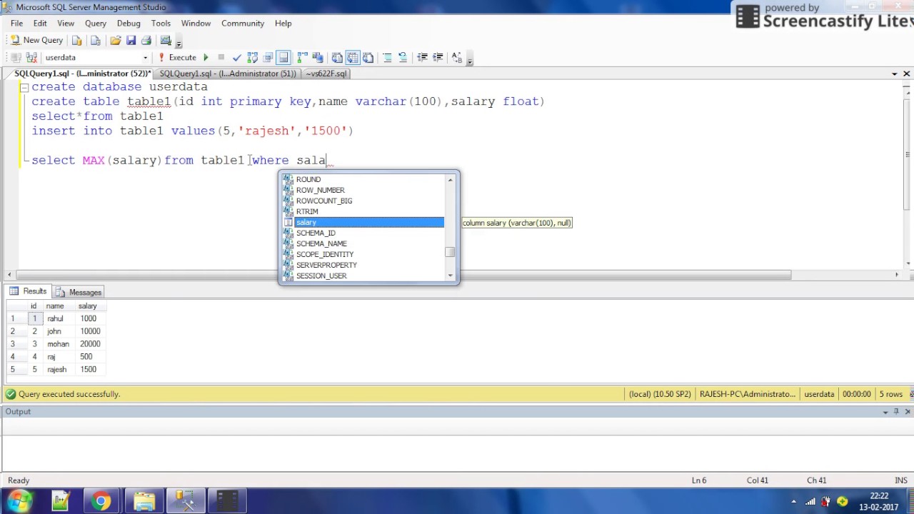Click the Output panel auto-hide pin
The width and height of the screenshot is (914, 514).
(896, 412)
